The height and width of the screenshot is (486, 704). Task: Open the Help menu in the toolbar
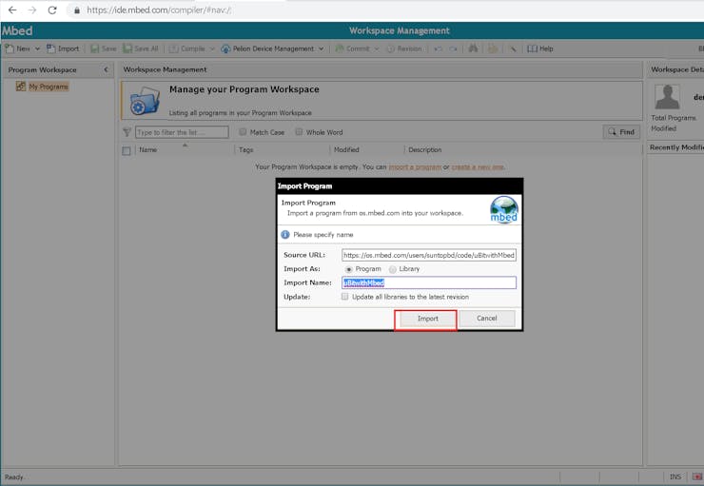[x=540, y=49]
